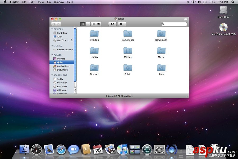Image resolution: width=238 pixels, height=159 pixels.
Task: Click the Back navigation button
Action: click(x=53, y=24)
